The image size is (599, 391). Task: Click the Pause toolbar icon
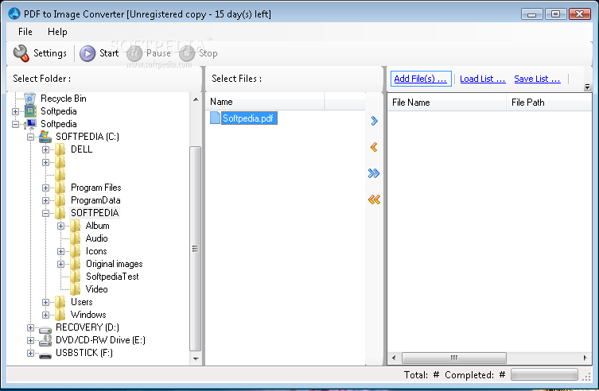(x=134, y=53)
